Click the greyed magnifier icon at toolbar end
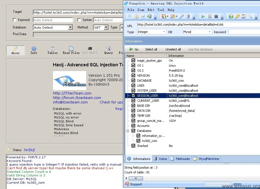Image resolution: width=260 pixels, height=189 pixels. (x=250, y=16)
